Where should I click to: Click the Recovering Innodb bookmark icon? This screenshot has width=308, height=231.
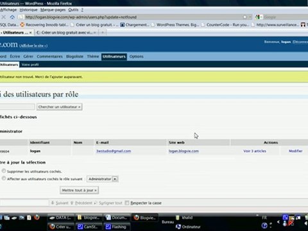[x=22, y=25]
